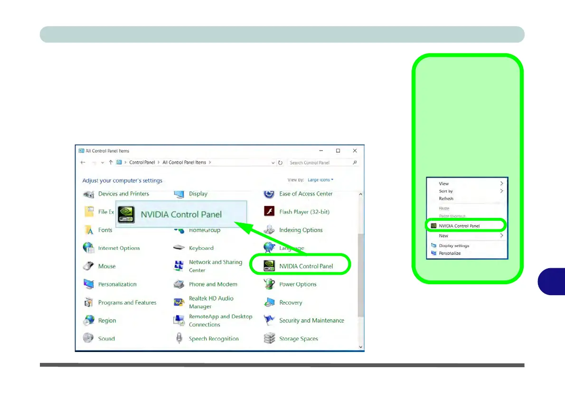Screen dimensions: 565x397
Task: Open the Fonts icon
Action: 89,230
